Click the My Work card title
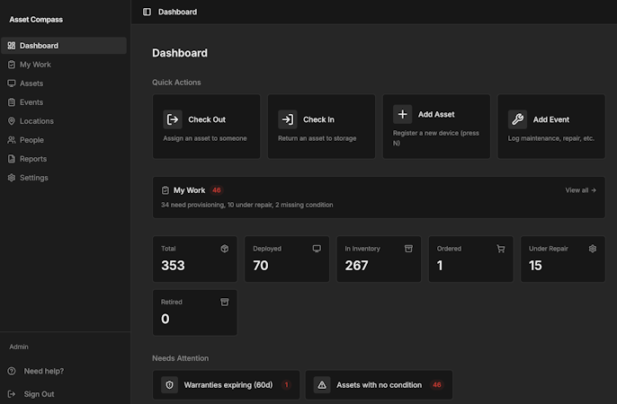Viewport: 617px width, 404px height. point(189,190)
